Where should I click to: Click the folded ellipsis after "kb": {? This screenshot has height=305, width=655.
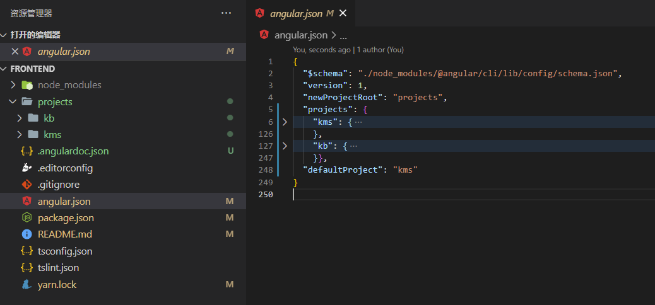(353, 146)
